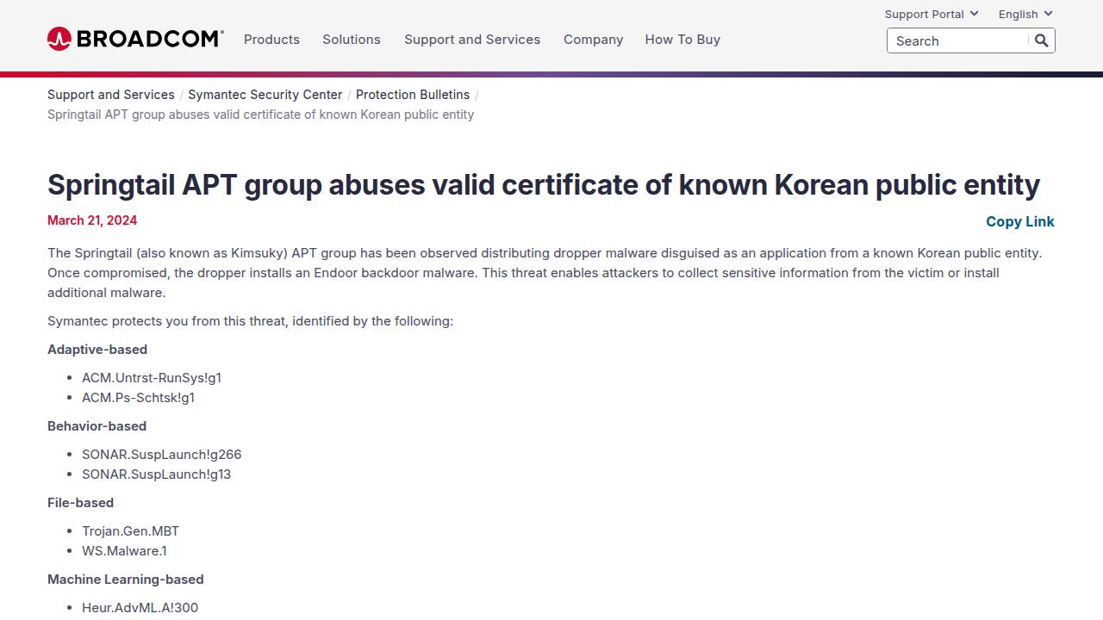Image resolution: width=1103 pixels, height=620 pixels.
Task: Go to Symantec Security Center breadcrumb
Action: coord(265,95)
